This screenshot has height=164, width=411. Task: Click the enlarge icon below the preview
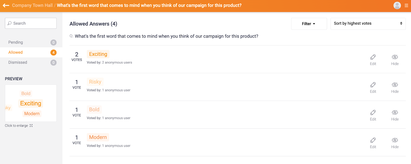click(x=31, y=126)
